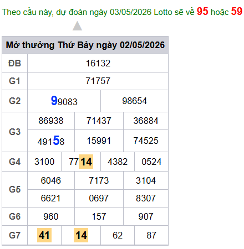Image resolution: width=244 pixels, height=249 pixels.
Task: Select highlighted G7 number 14
Action: pos(81,235)
